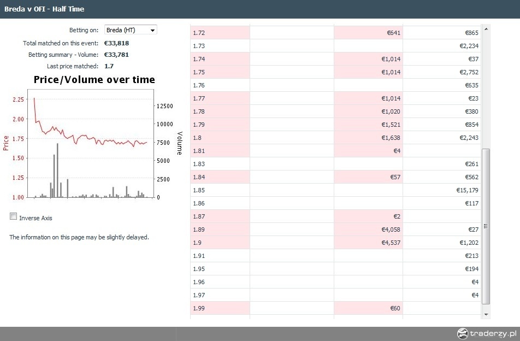Click the scrollbar up arrow
The image size is (520, 341).
[486, 30]
